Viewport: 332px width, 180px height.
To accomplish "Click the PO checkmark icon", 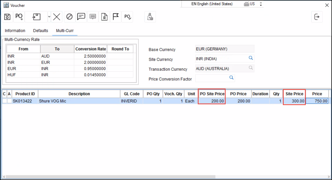I will point(128,17).
